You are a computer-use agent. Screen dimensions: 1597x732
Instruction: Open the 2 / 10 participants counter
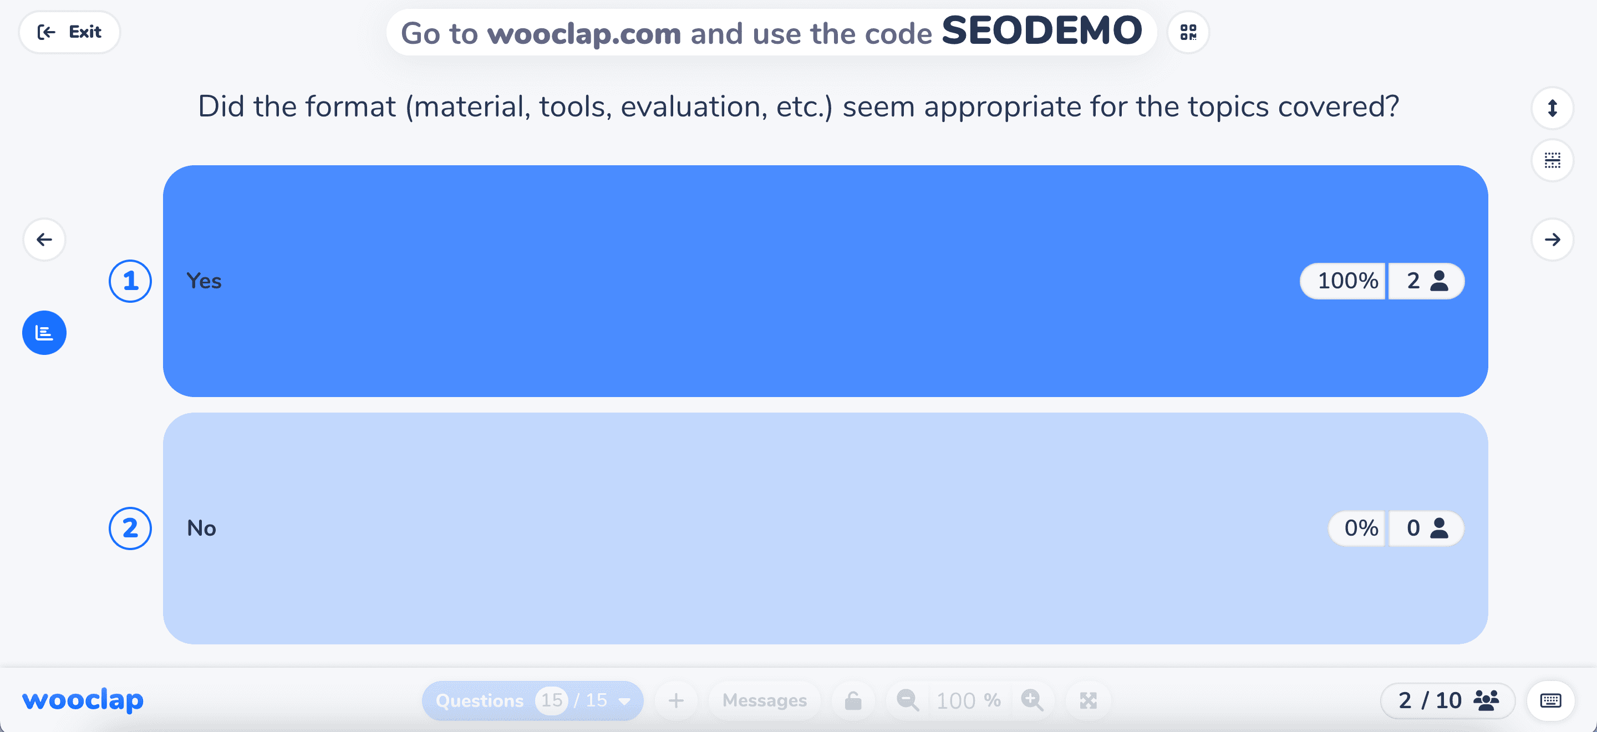pyautogui.click(x=1448, y=700)
